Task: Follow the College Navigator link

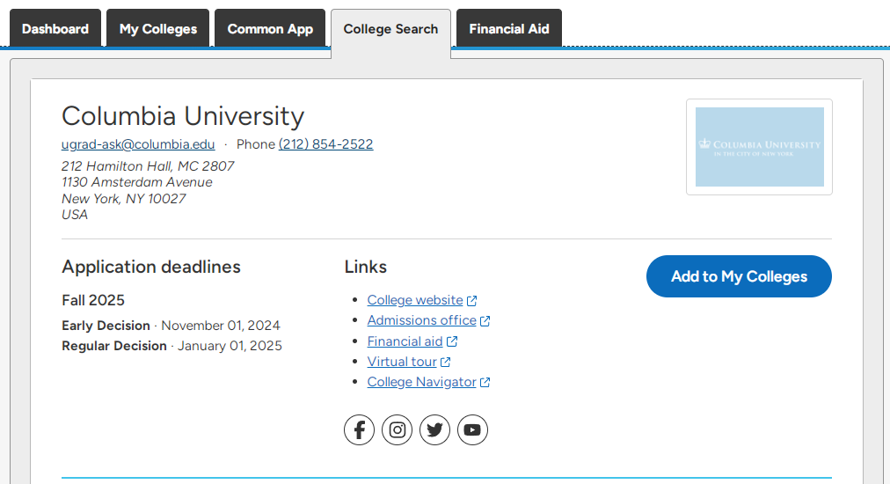Action: 422,382
